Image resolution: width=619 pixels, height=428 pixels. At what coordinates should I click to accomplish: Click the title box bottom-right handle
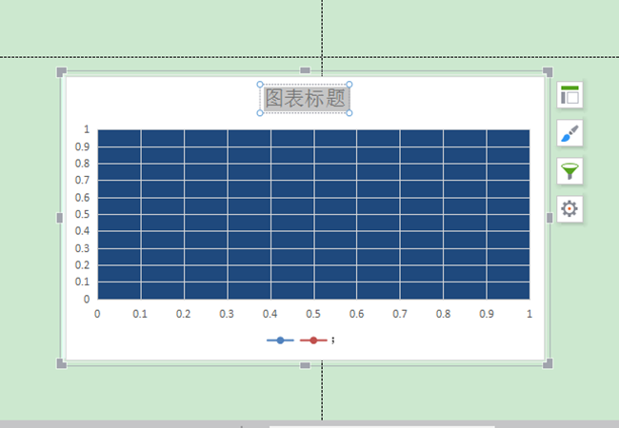tap(349, 113)
